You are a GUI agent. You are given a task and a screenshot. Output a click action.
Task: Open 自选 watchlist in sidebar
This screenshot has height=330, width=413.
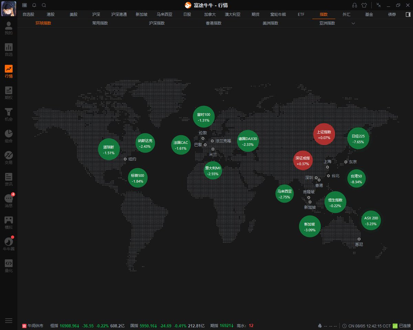click(x=9, y=50)
